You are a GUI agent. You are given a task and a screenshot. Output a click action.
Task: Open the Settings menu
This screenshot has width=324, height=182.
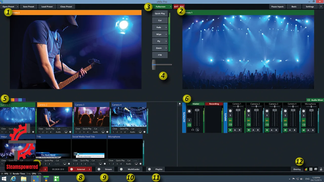pyautogui.click(x=310, y=7)
